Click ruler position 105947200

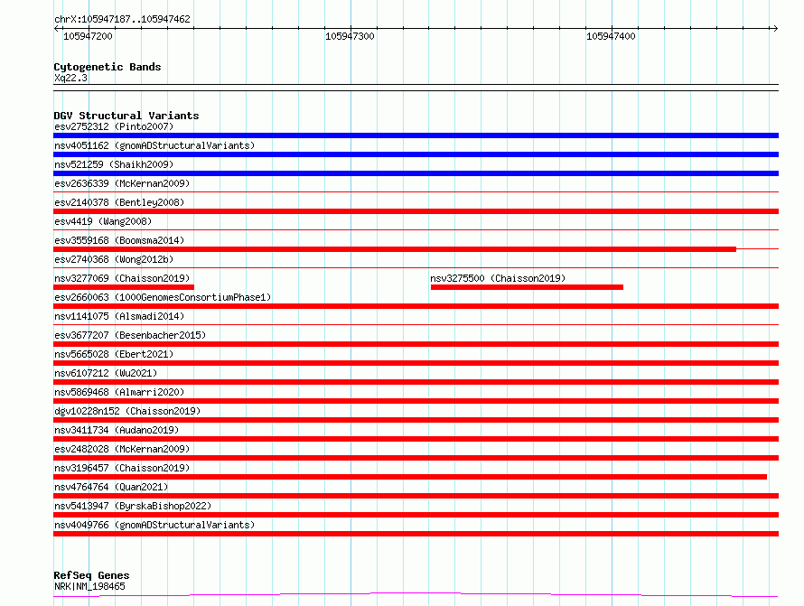point(88,36)
